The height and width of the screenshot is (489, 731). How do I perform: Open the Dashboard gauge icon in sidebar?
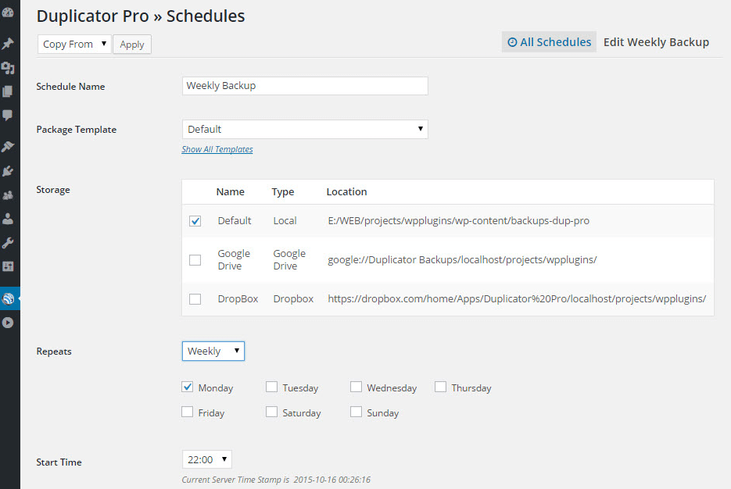click(8, 12)
